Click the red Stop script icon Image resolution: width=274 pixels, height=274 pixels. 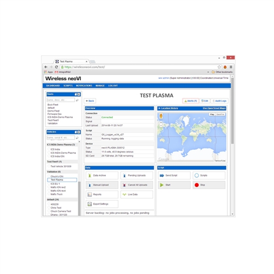pos(196,185)
